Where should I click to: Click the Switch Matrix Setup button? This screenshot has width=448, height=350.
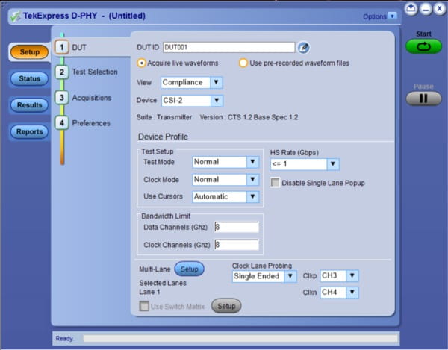pyautogui.click(x=226, y=306)
